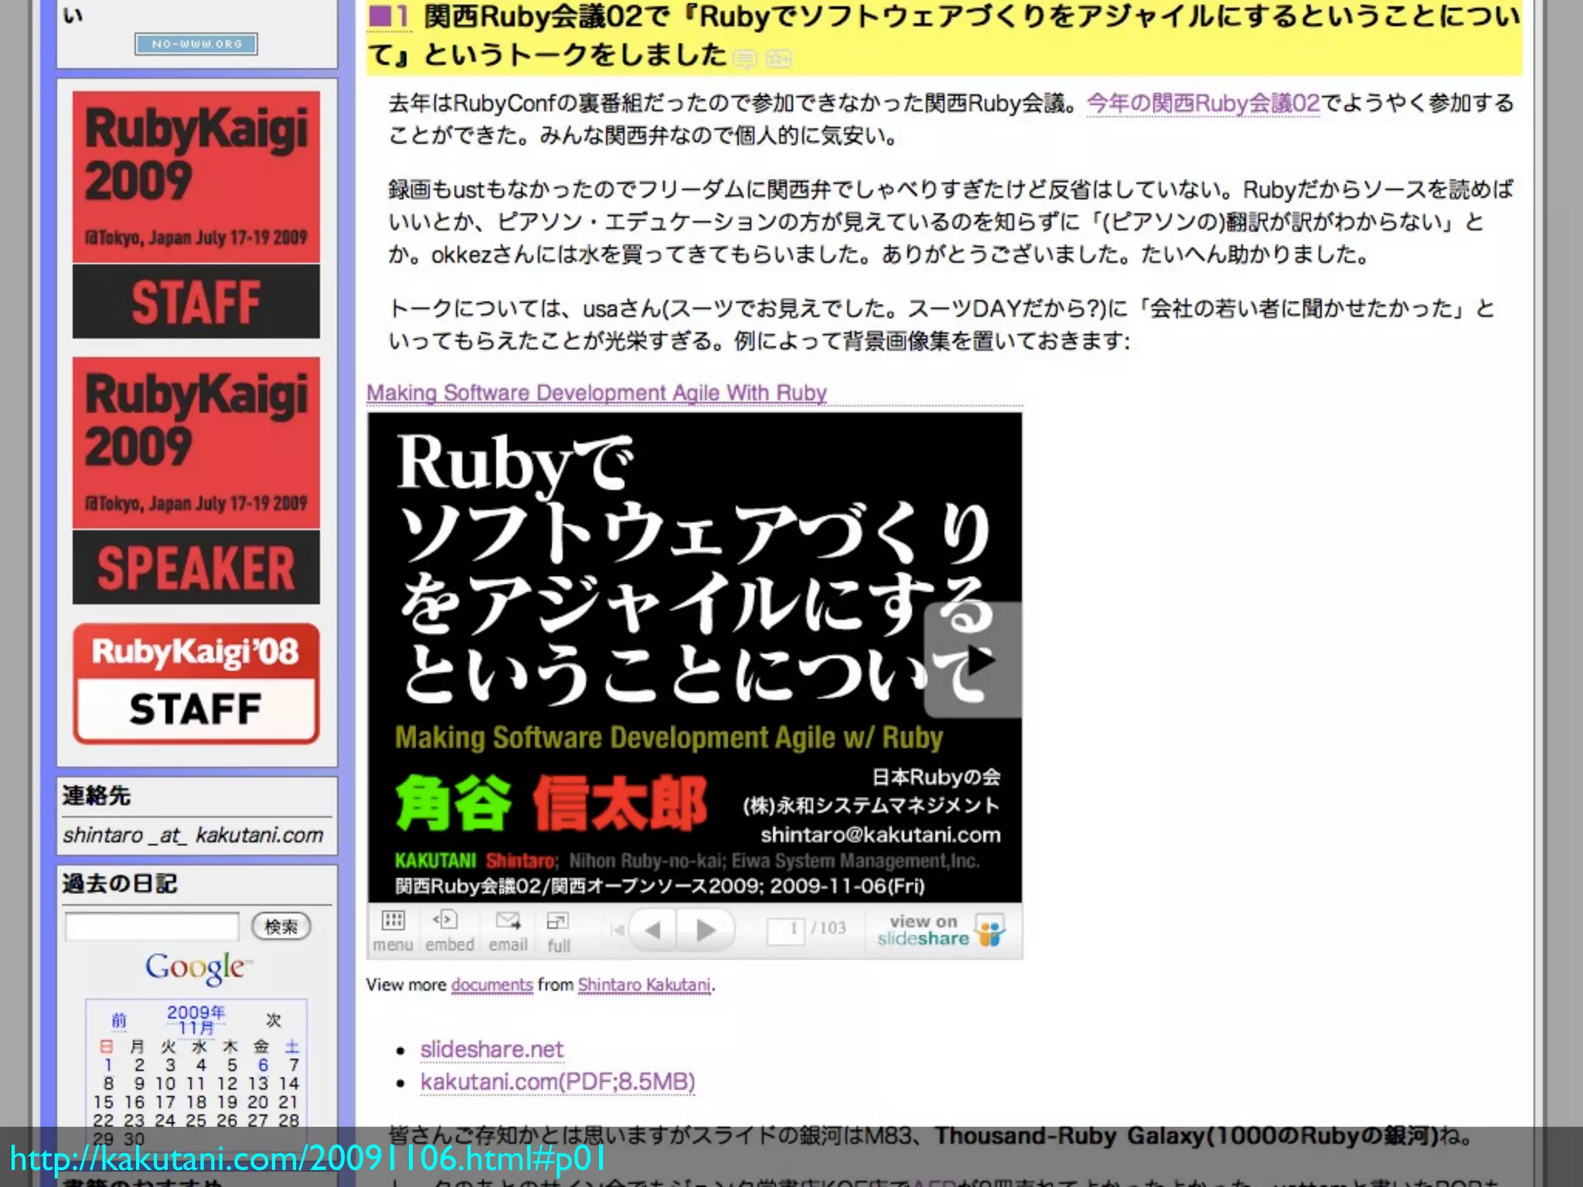The width and height of the screenshot is (1583, 1187).
Task: Open the 2009年11月 calendar heading
Action: pos(196,1019)
